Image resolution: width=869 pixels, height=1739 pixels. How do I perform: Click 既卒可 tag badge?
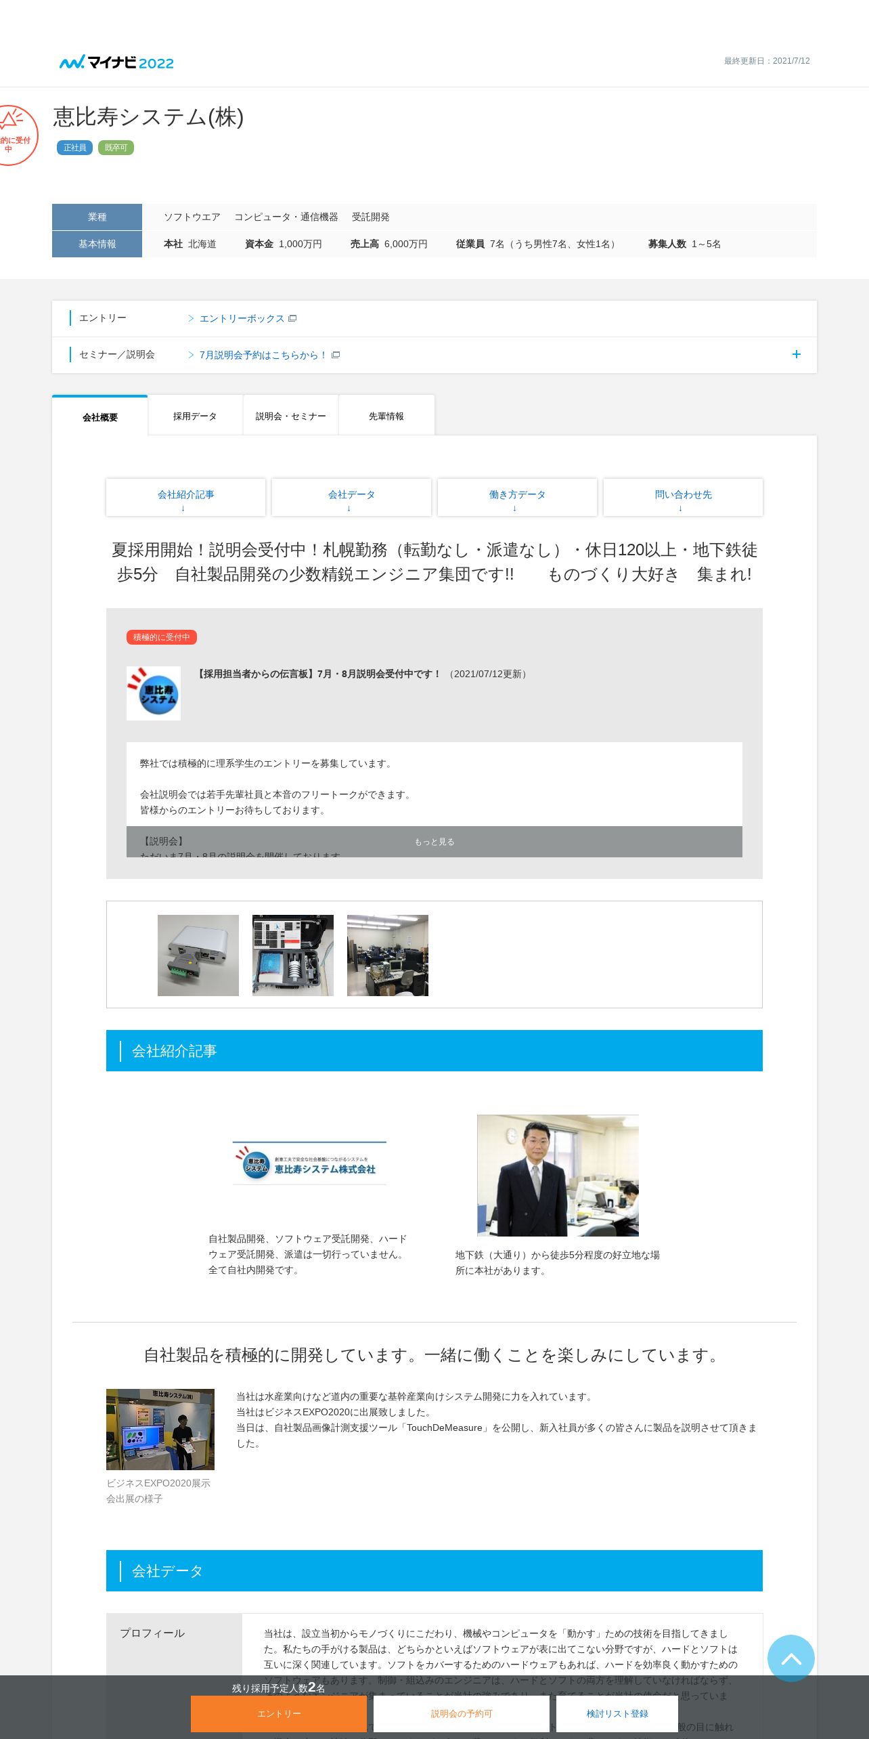(x=116, y=148)
